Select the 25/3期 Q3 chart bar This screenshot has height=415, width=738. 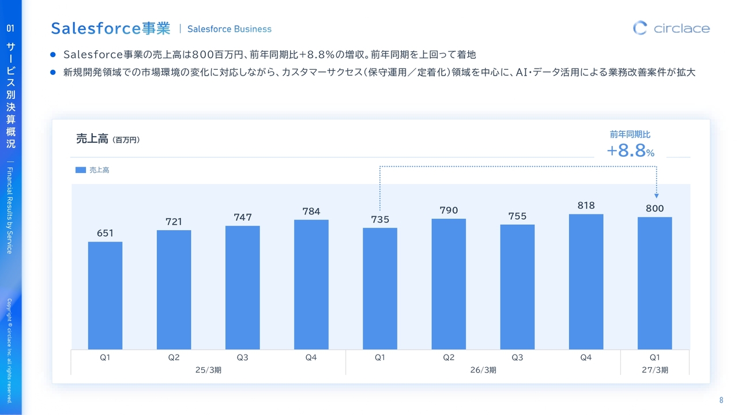coord(243,287)
